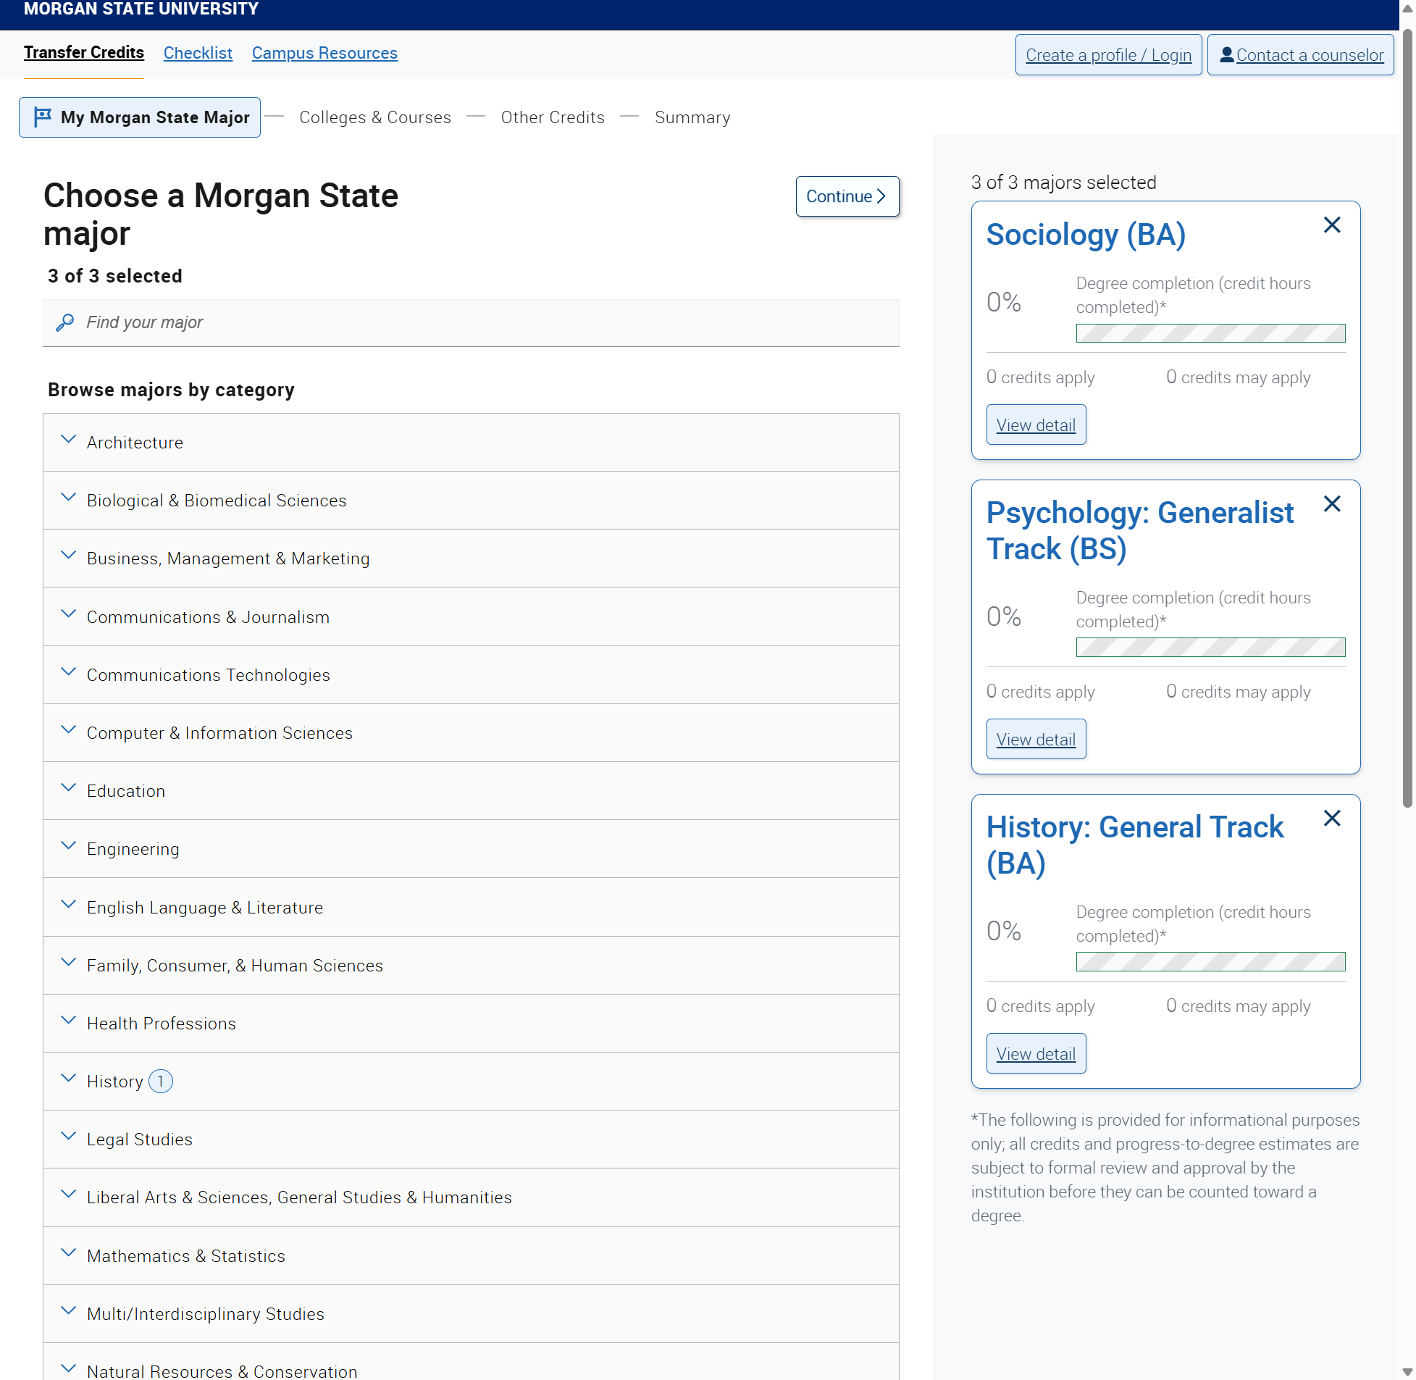Viewport: 1416px width, 1380px height.
Task: Expand Family, Consumer, & Human Sciences
Action: (470, 966)
